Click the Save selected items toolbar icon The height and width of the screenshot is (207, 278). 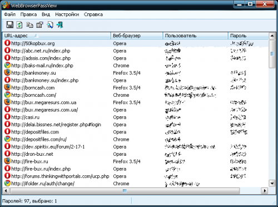pos(10,24)
